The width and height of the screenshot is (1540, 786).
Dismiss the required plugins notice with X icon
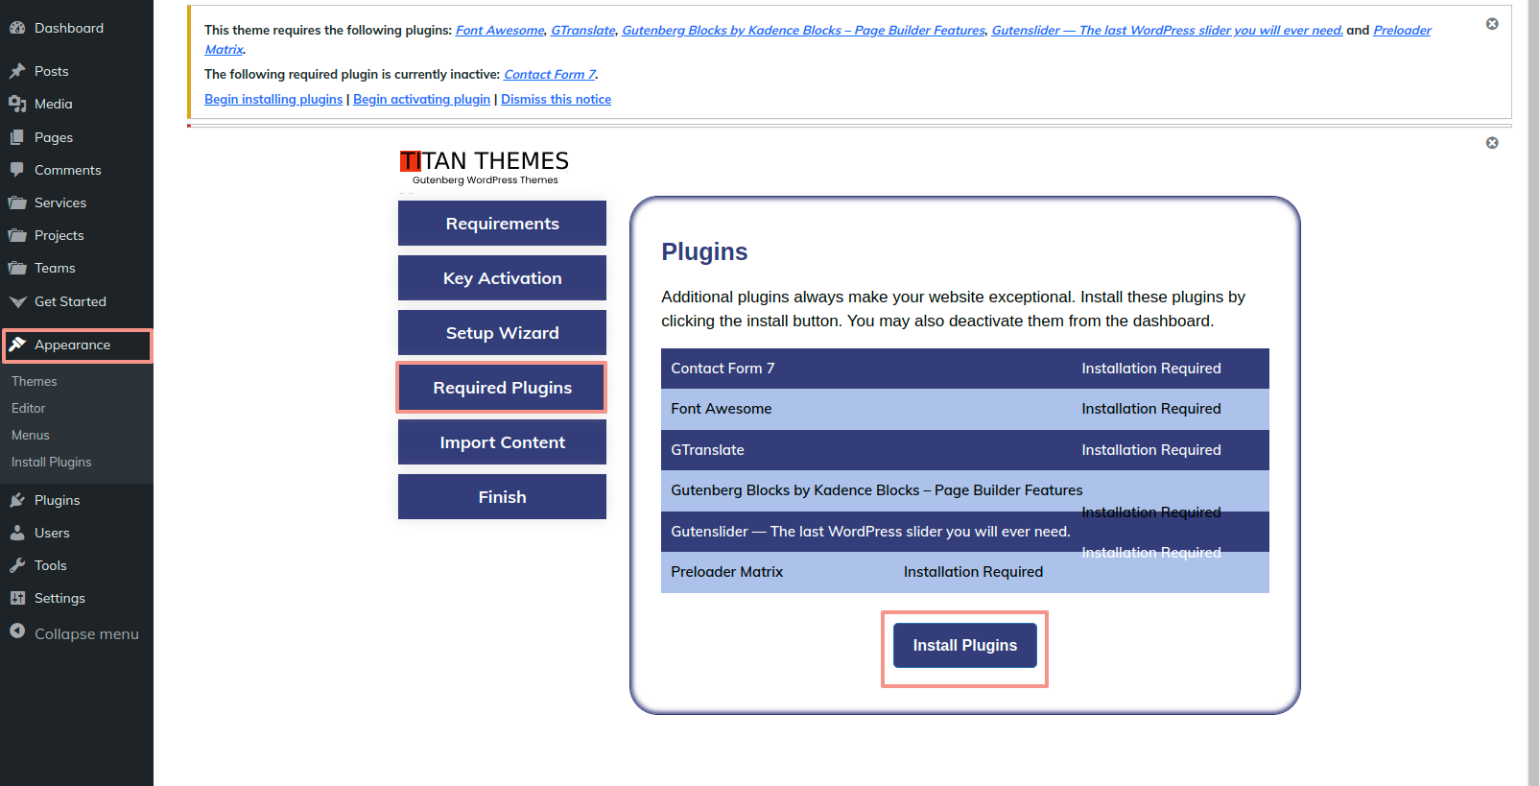pyautogui.click(x=1492, y=24)
